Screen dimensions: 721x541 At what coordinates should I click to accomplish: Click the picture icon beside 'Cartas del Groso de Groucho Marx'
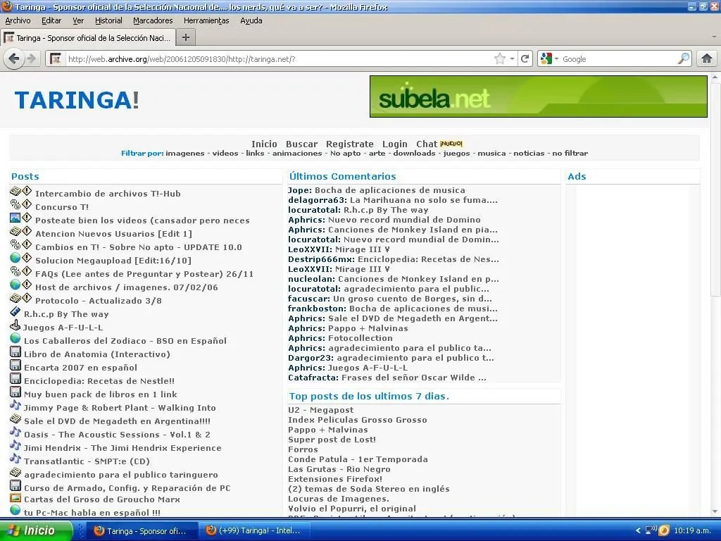click(15, 497)
